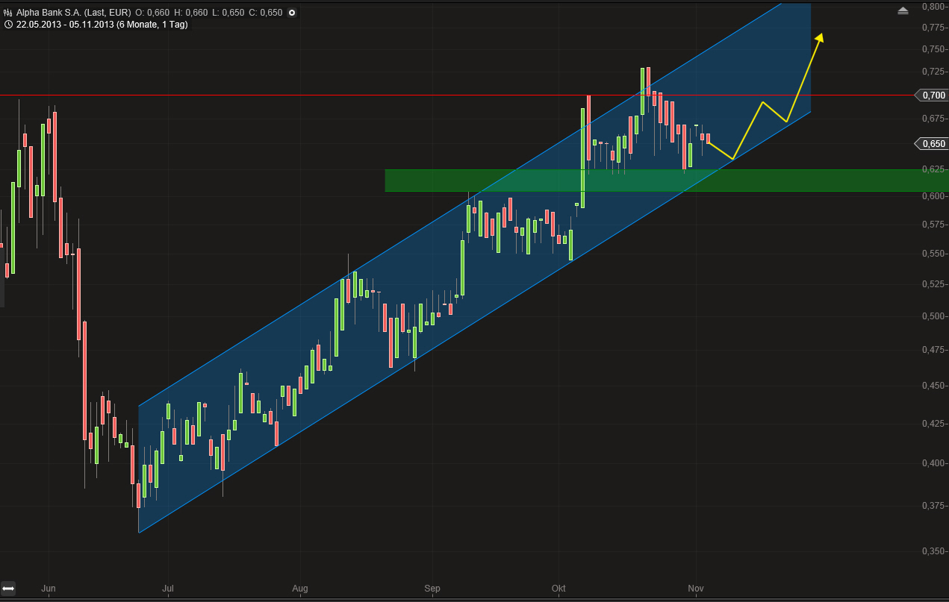Click the Sep label on time axis
Screen dimensions: 949x602
(432, 589)
